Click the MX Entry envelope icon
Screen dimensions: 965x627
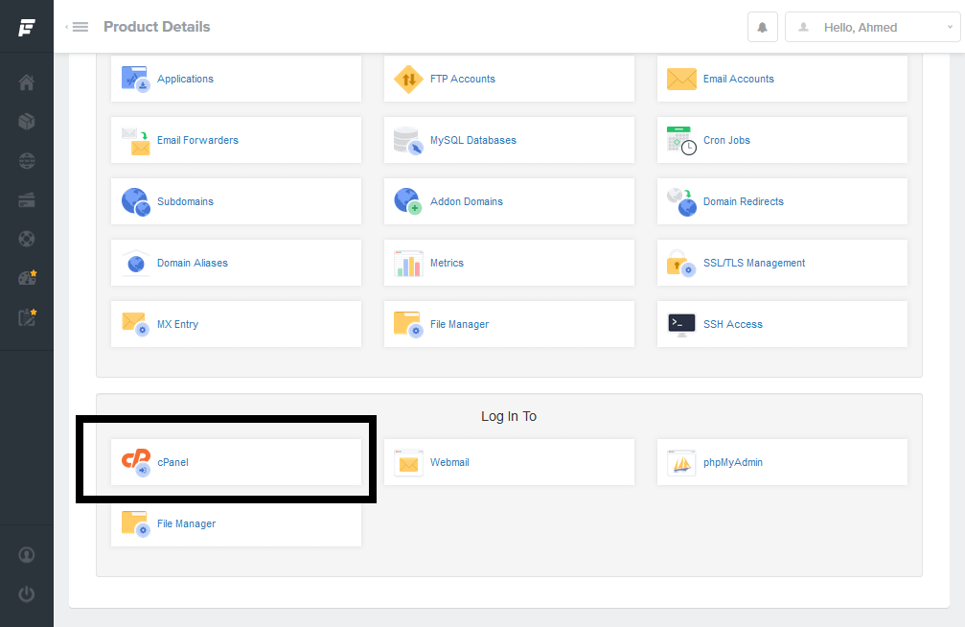point(135,324)
